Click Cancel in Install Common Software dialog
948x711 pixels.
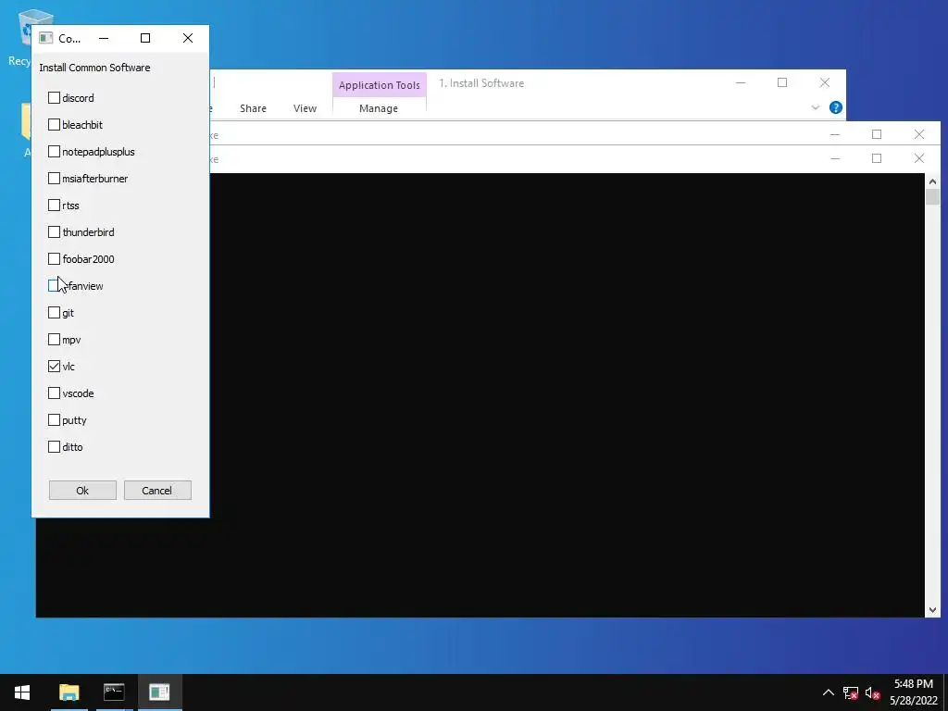(157, 491)
